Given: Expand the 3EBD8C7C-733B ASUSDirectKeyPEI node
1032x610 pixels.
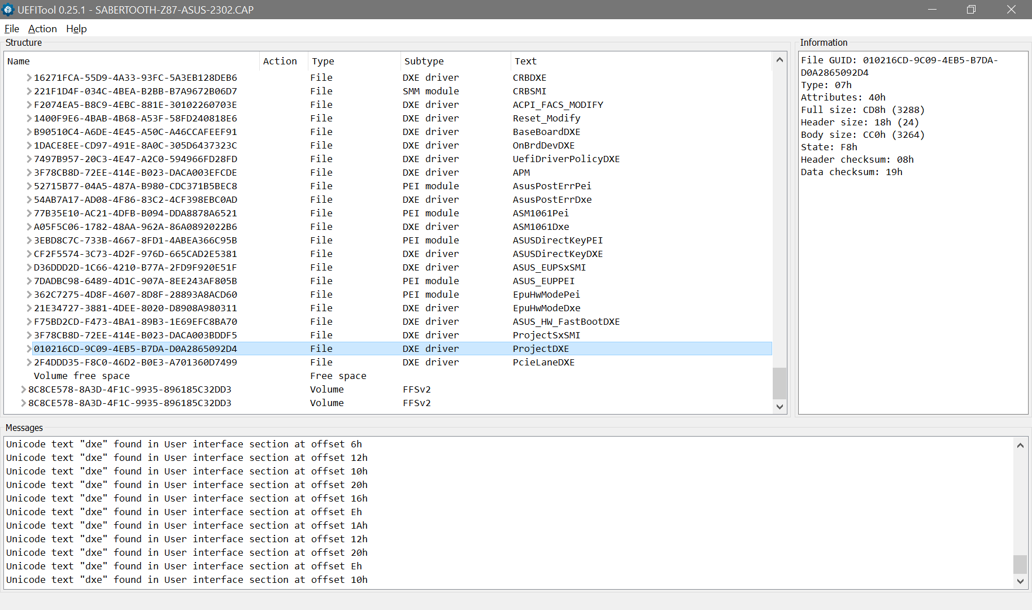Looking at the screenshot, I should point(29,240).
